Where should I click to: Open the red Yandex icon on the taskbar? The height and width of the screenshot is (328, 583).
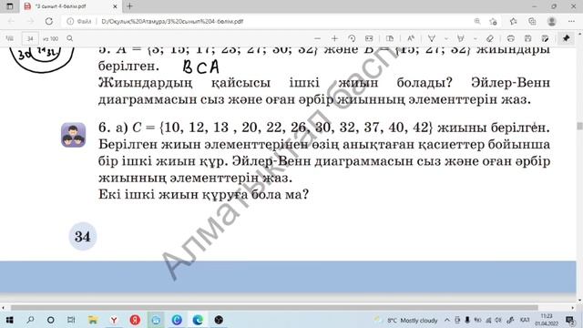(x=135, y=320)
